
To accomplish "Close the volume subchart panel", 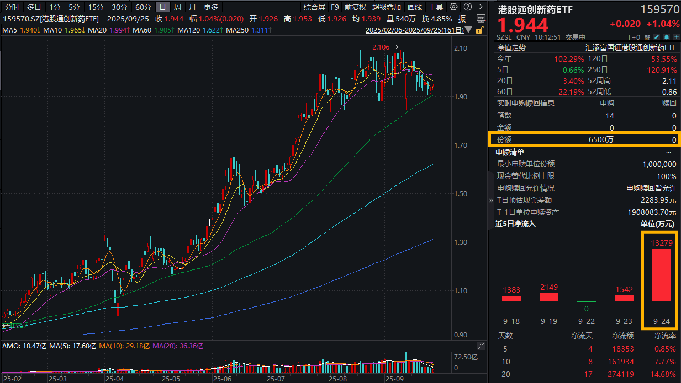I will (481, 346).
